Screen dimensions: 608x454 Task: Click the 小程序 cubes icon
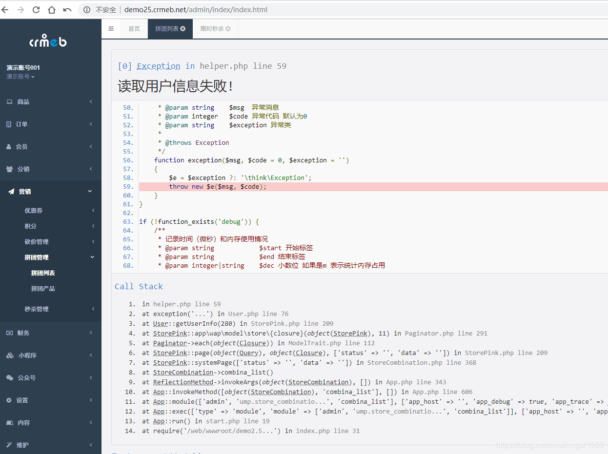10,355
